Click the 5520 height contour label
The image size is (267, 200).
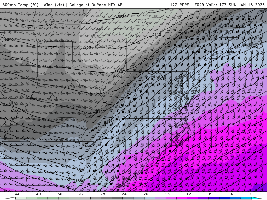[81, 170]
